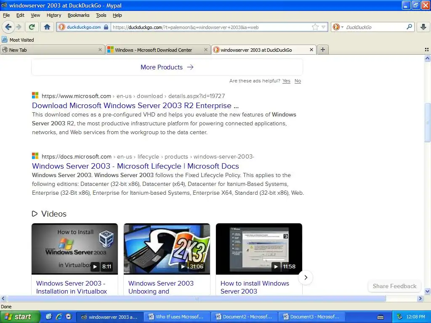Open a new tab with plus button
The image size is (431, 323).
[x=323, y=50]
